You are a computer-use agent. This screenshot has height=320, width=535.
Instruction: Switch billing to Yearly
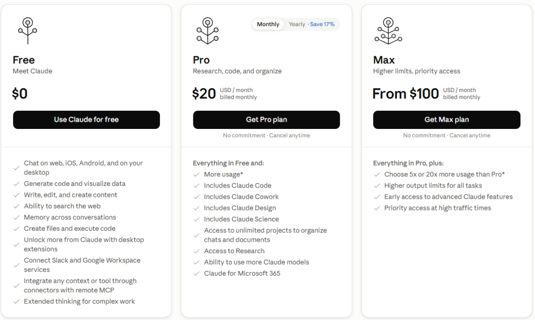point(297,24)
